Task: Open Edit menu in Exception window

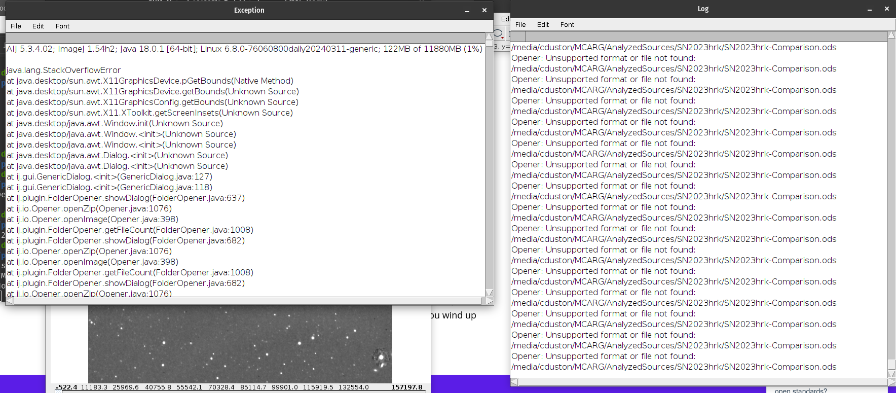Action: pyautogui.click(x=38, y=26)
